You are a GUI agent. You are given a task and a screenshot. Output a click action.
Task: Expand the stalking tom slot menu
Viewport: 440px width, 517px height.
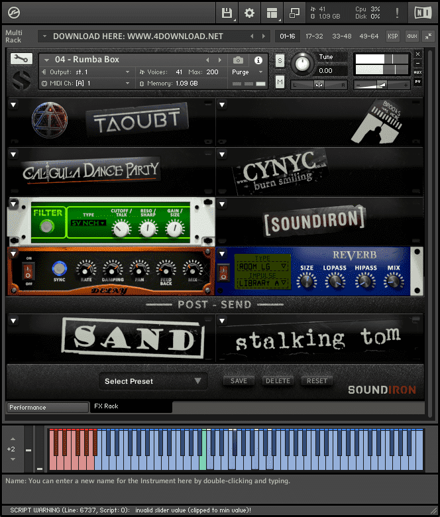pos(222,321)
